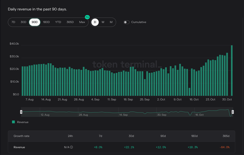This screenshot has height=155, width=244.
Task: Select the 90D time range
Action: [34, 22]
